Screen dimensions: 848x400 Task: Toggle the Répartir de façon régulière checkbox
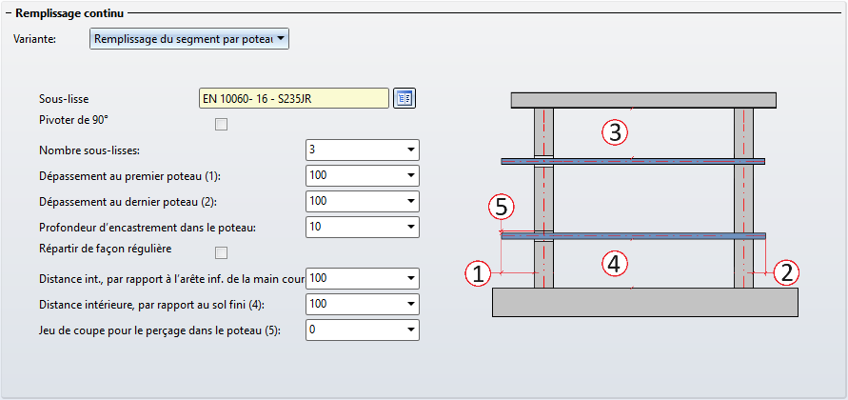221,252
